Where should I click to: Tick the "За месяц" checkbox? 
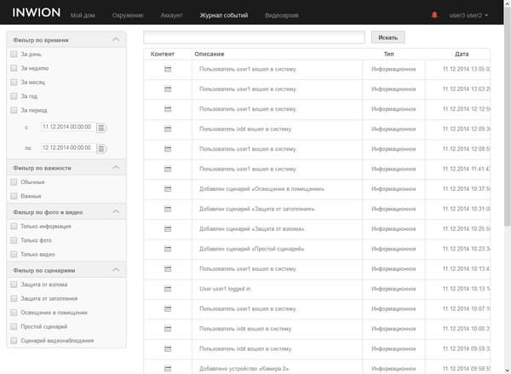click(14, 82)
